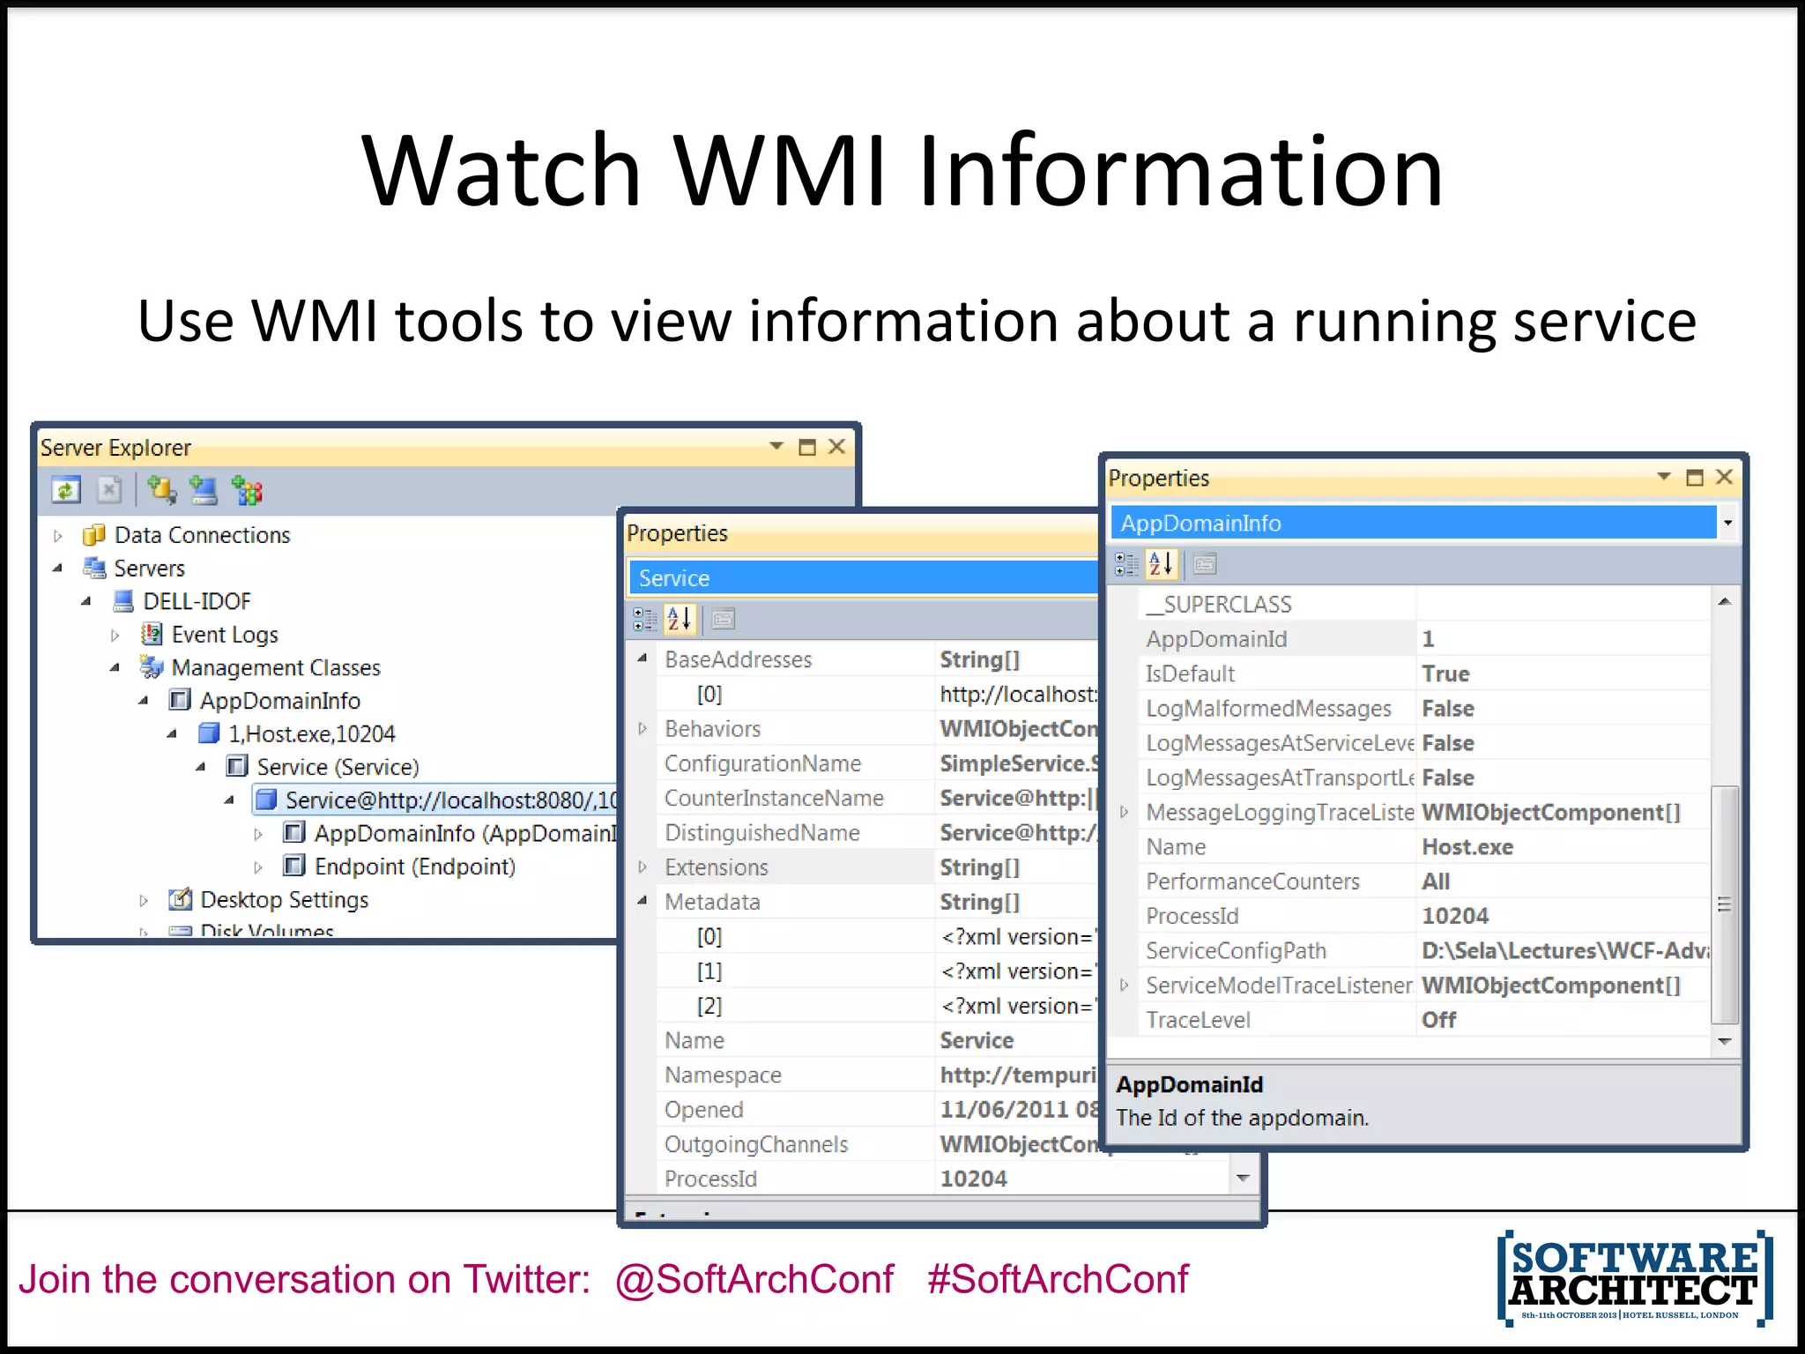
Task: Click the IsDefault value True
Action: 1445,673
